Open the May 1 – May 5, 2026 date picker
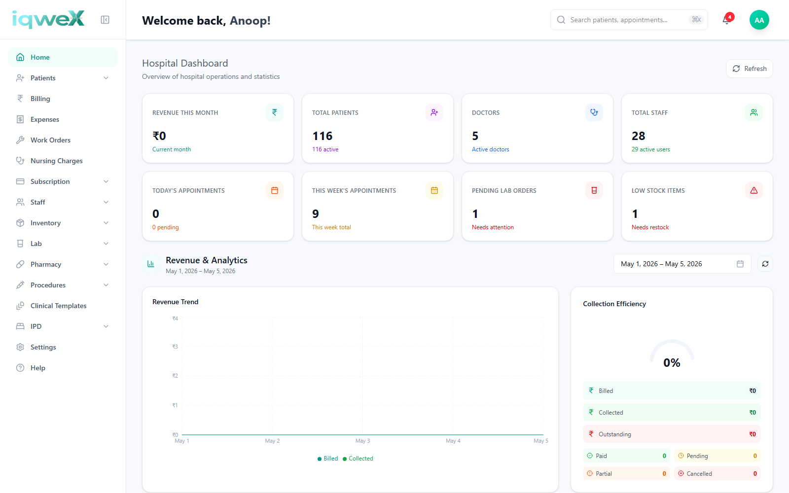 682,264
